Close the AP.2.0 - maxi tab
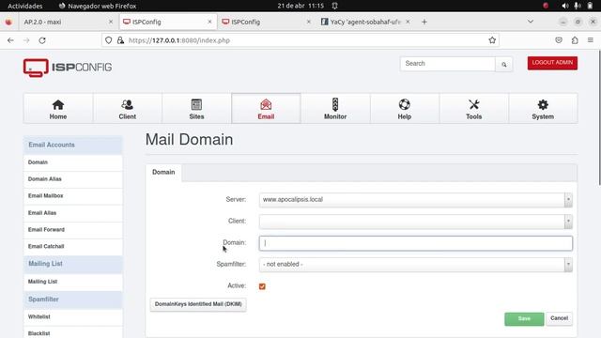 [111, 22]
